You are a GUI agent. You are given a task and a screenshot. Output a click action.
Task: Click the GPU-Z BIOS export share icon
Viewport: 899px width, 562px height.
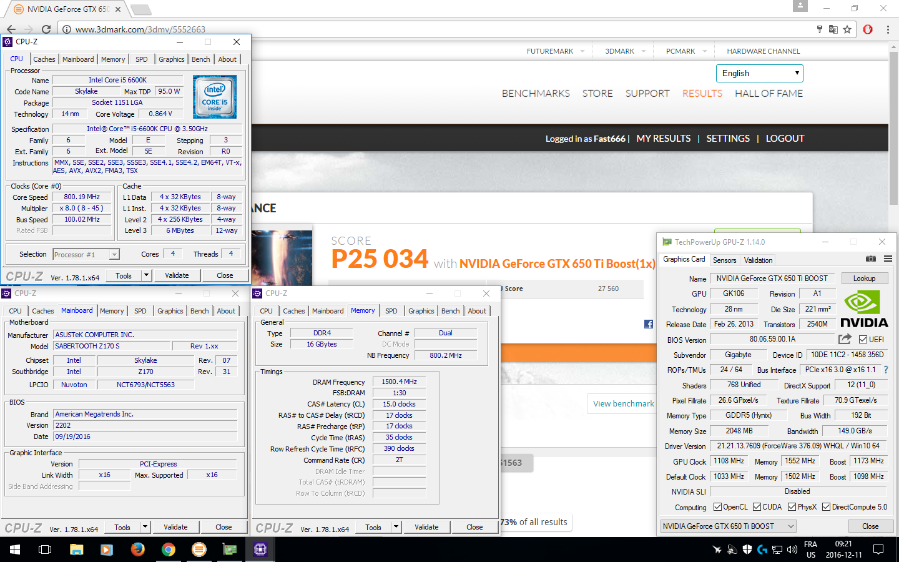845,339
